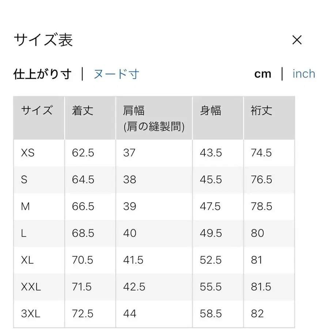
Task: Select the 仕上がり寸 measurement tab
Action: [x=42, y=73]
